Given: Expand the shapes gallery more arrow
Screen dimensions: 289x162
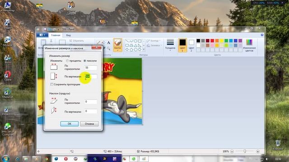Looking at the screenshot, I should point(144,49).
